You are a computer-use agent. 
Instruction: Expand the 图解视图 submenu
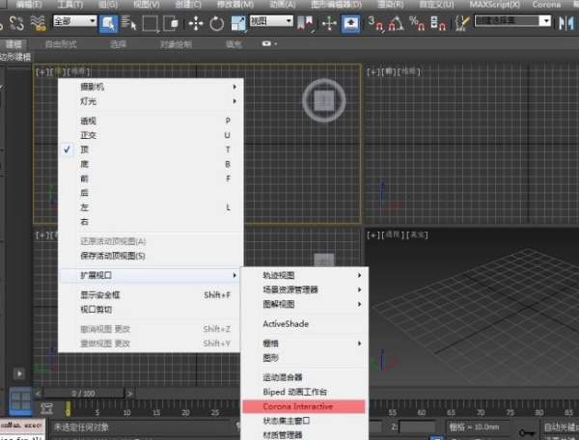coord(305,304)
